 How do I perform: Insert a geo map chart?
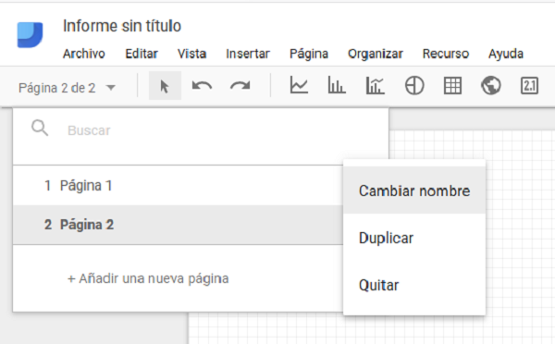tap(491, 86)
